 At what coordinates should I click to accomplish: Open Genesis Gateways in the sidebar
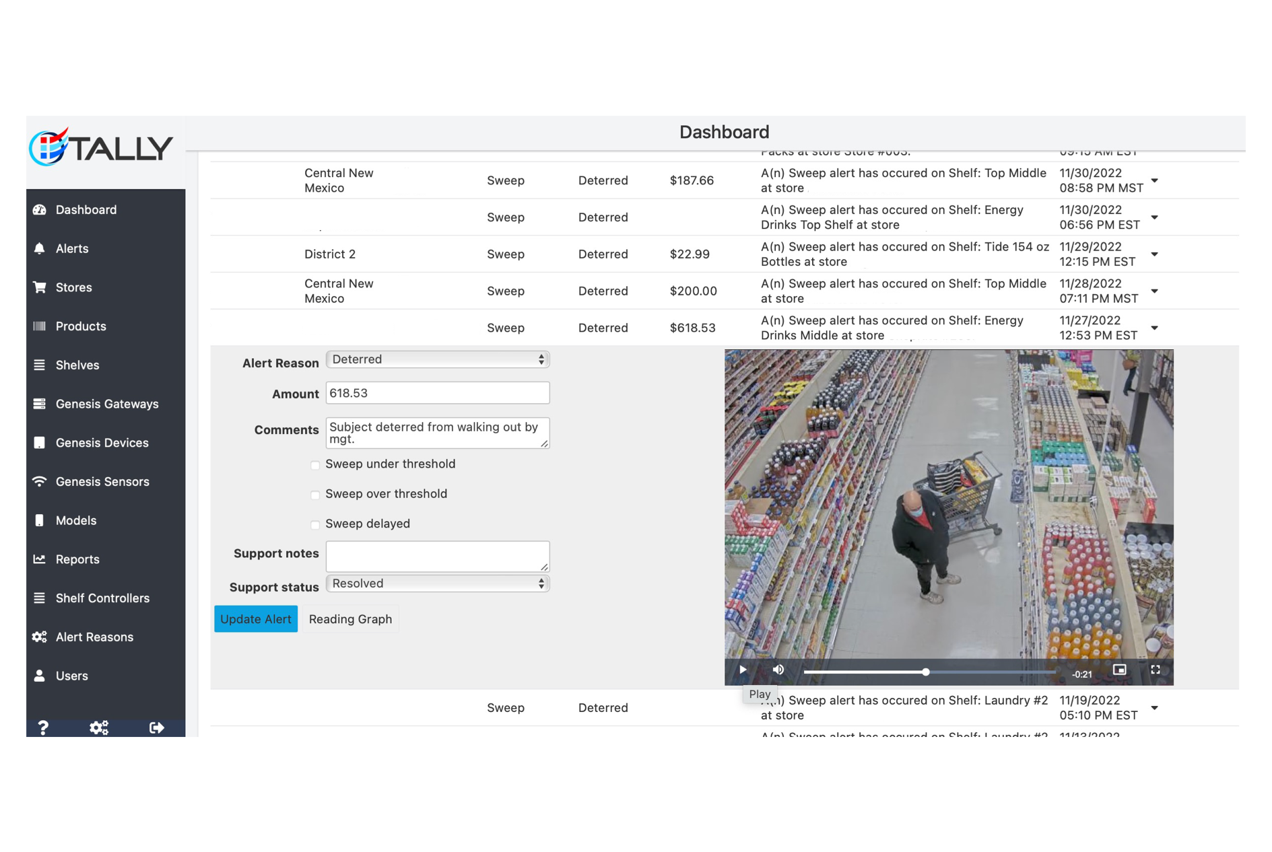click(106, 404)
